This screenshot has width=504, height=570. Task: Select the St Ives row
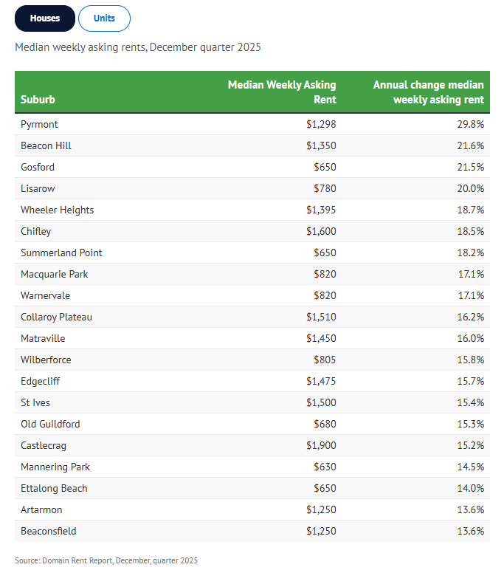pyautogui.click(x=252, y=403)
